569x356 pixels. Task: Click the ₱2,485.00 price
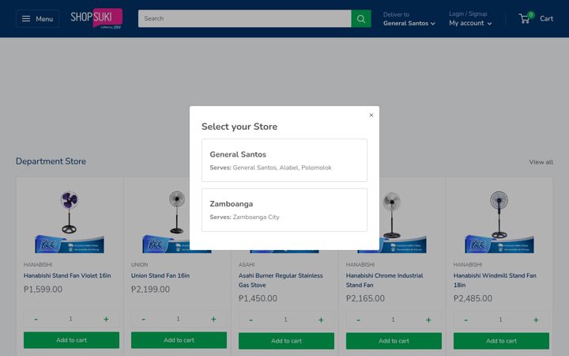pyautogui.click(x=473, y=298)
